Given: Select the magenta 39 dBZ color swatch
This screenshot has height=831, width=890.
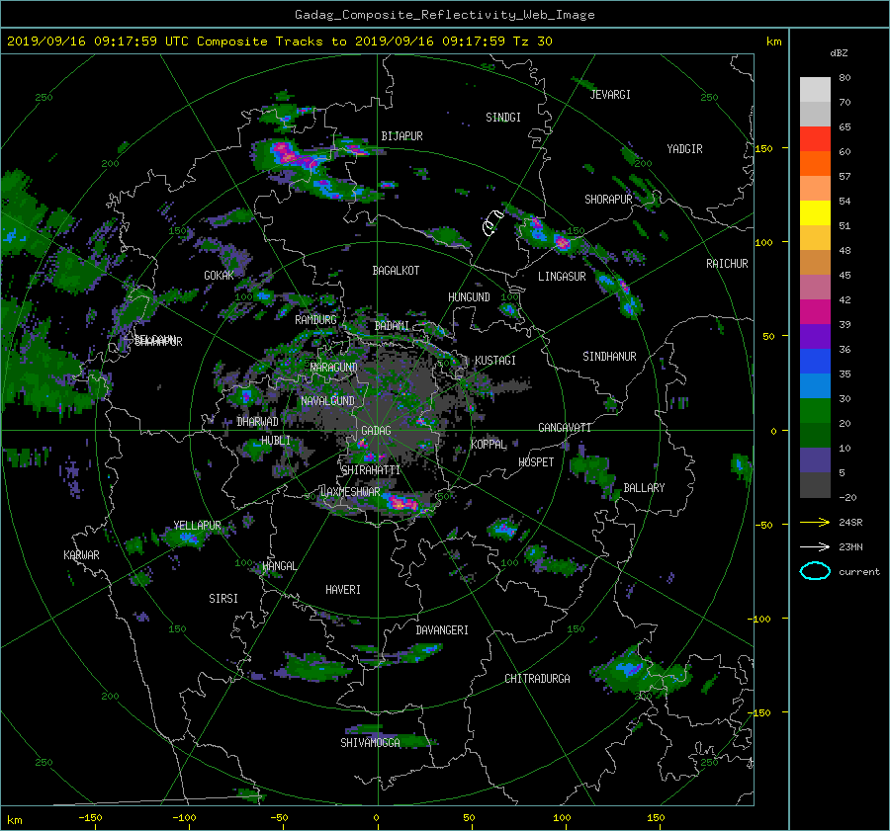Looking at the screenshot, I should pos(815,311).
